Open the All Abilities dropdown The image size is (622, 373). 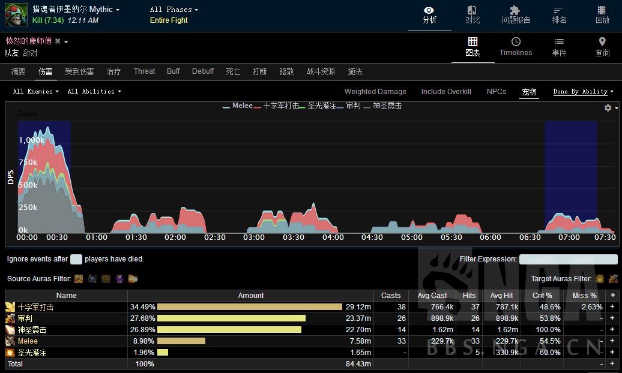(94, 92)
